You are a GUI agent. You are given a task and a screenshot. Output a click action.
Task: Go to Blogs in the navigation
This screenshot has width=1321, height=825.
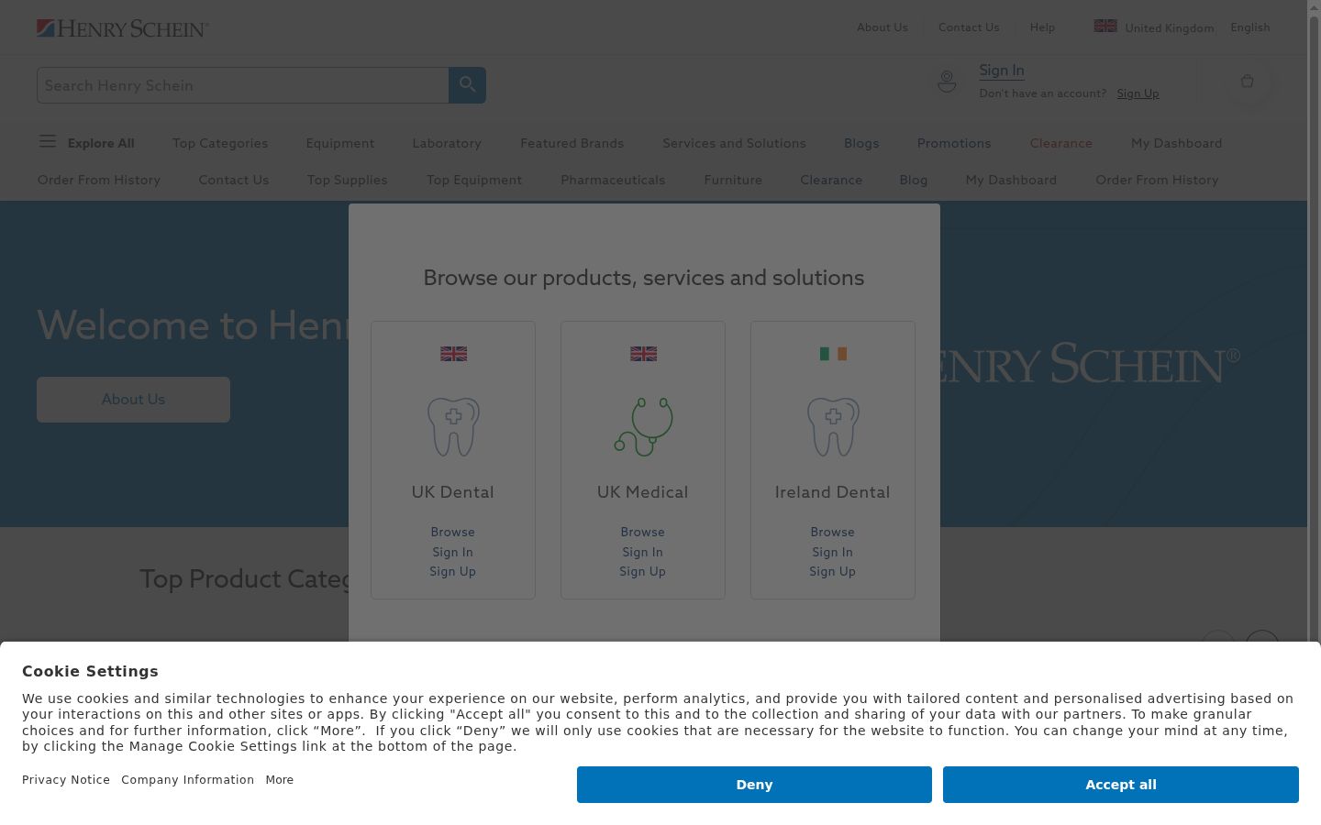pyautogui.click(x=861, y=143)
